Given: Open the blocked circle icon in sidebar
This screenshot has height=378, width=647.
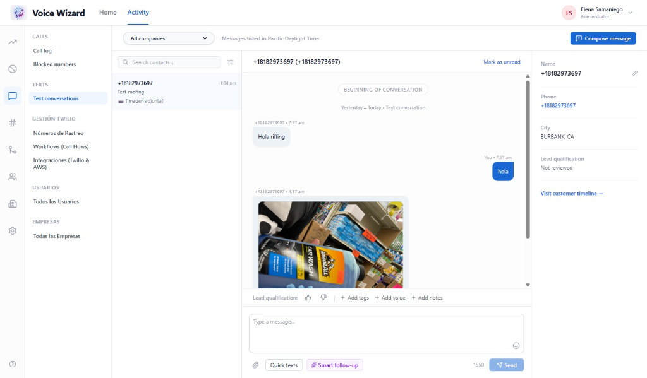Looking at the screenshot, I should [13, 69].
